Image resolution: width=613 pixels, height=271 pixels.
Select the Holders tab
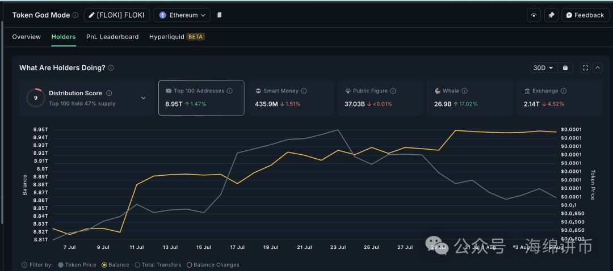[x=64, y=37]
